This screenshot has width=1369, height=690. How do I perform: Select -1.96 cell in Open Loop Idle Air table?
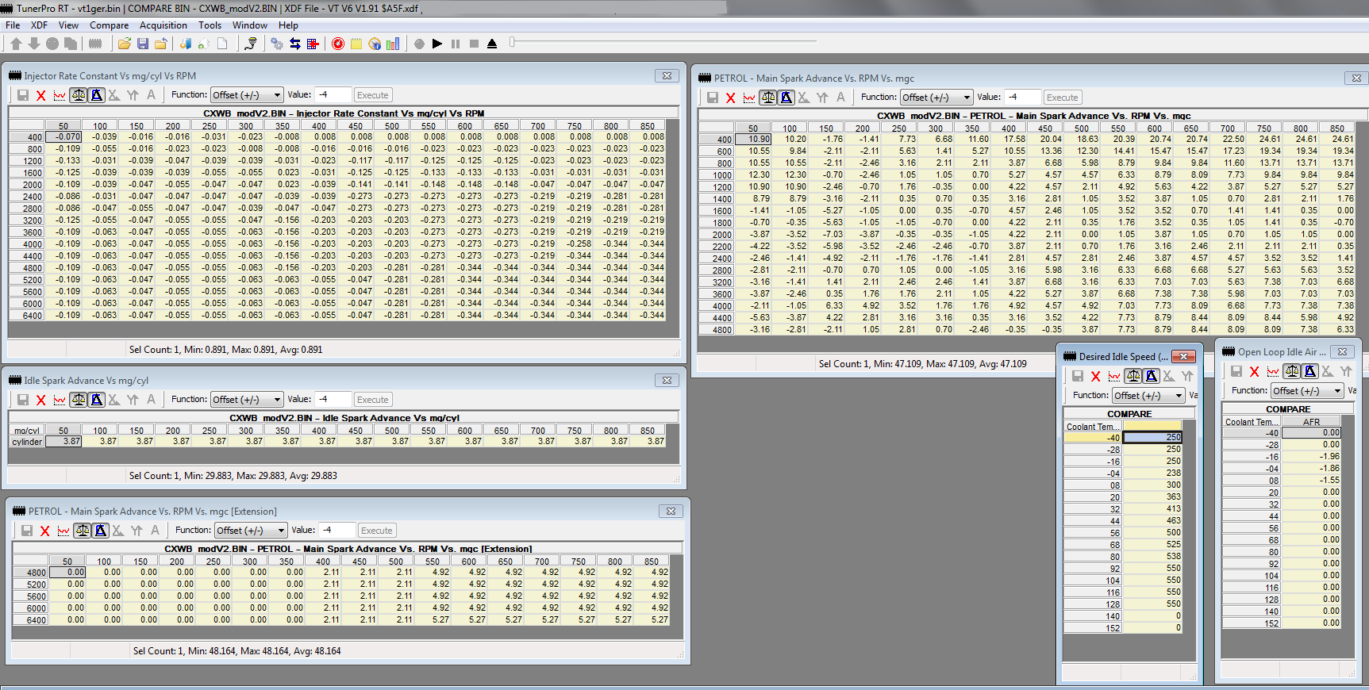pyautogui.click(x=1311, y=456)
